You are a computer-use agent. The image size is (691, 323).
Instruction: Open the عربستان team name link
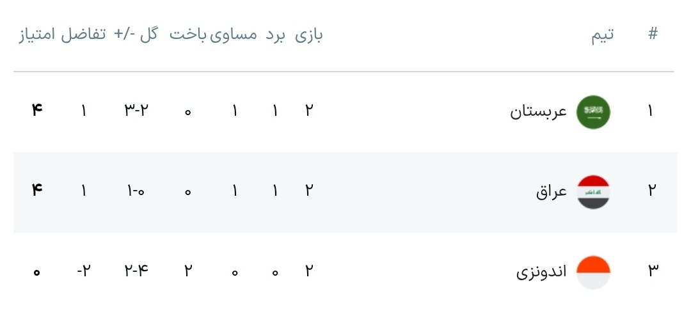click(x=539, y=112)
